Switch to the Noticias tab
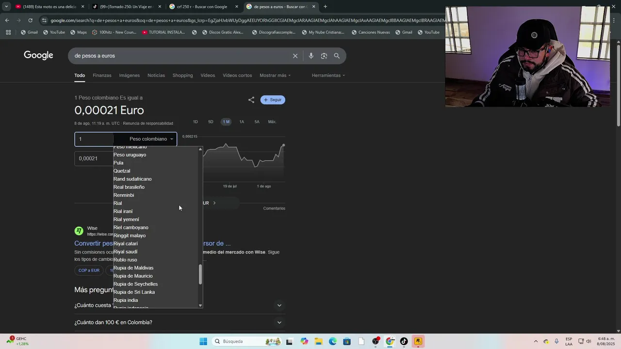The height and width of the screenshot is (349, 621). pos(156,75)
